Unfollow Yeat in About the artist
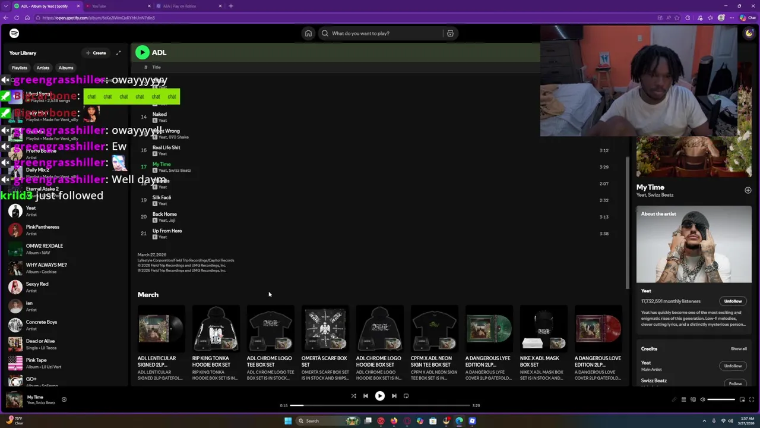The width and height of the screenshot is (760, 428). click(733, 301)
